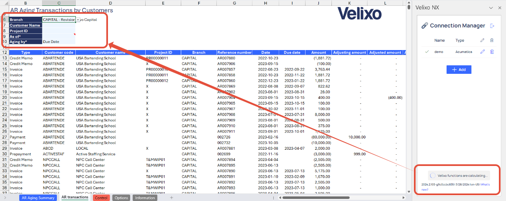Close the Velixo NX task pane
This screenshot has width=506, height=201.
pos(499,8)
